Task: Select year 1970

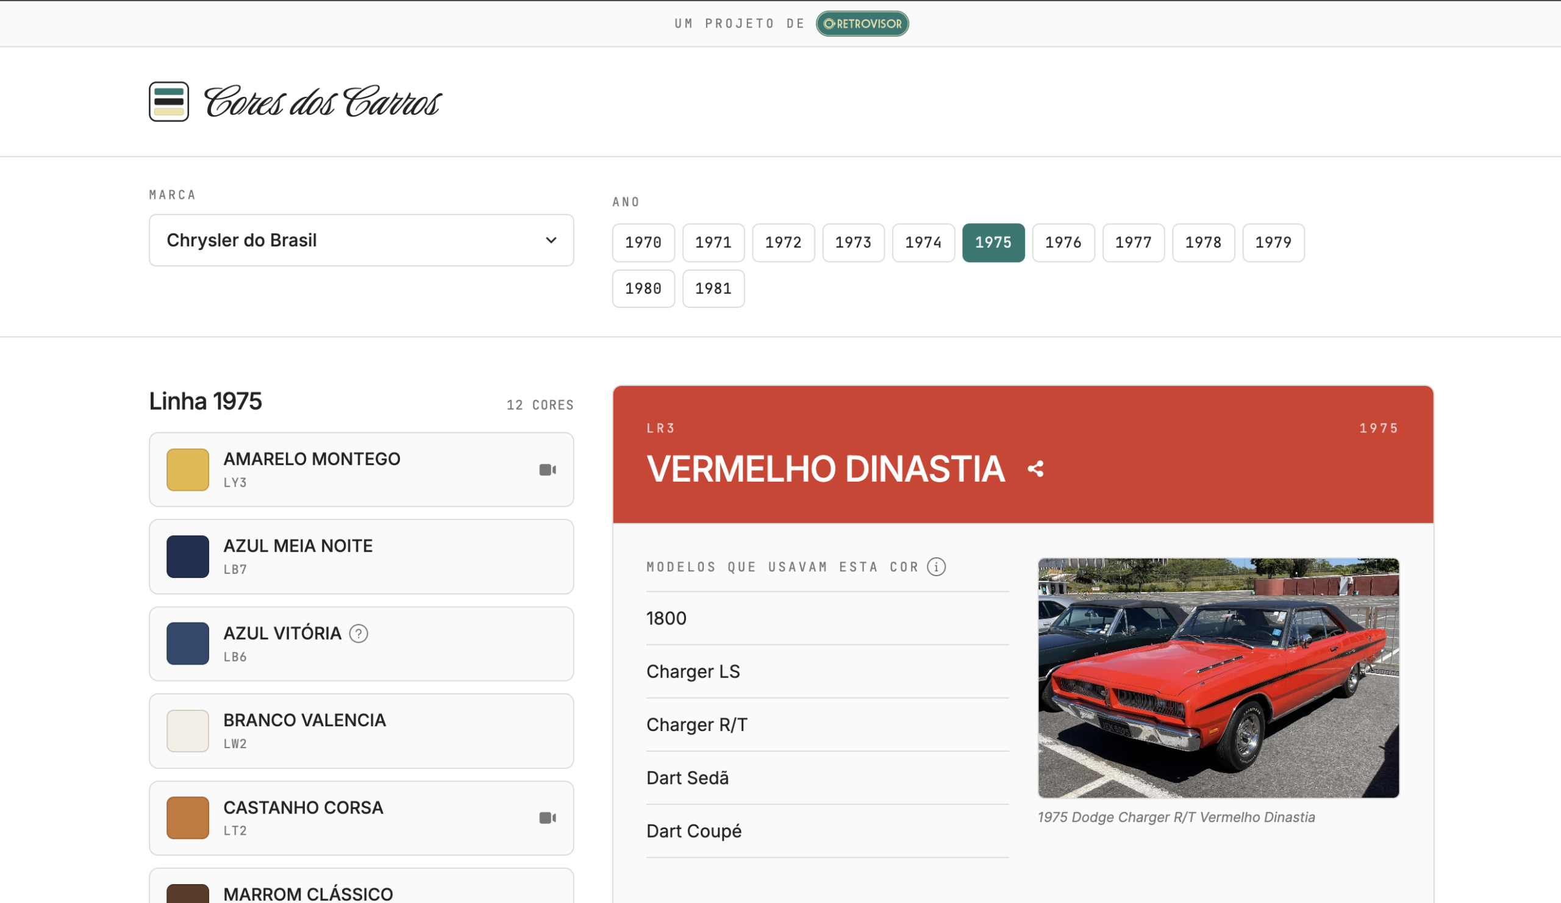Action: [643, 243]
